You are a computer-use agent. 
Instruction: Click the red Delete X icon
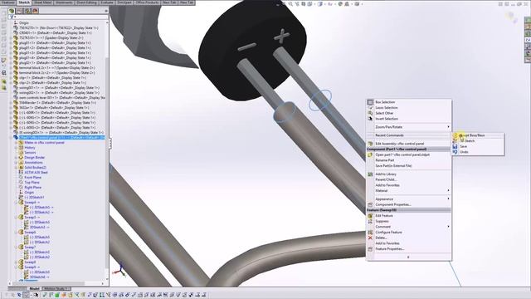coord(370,238)
